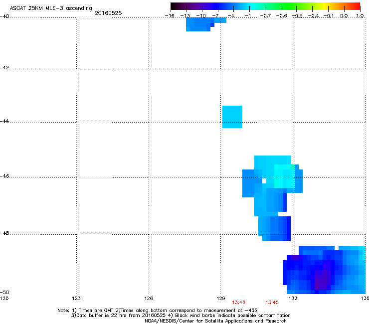
Task: Click the '-0.6' color scale label
Action: point(281,16)
